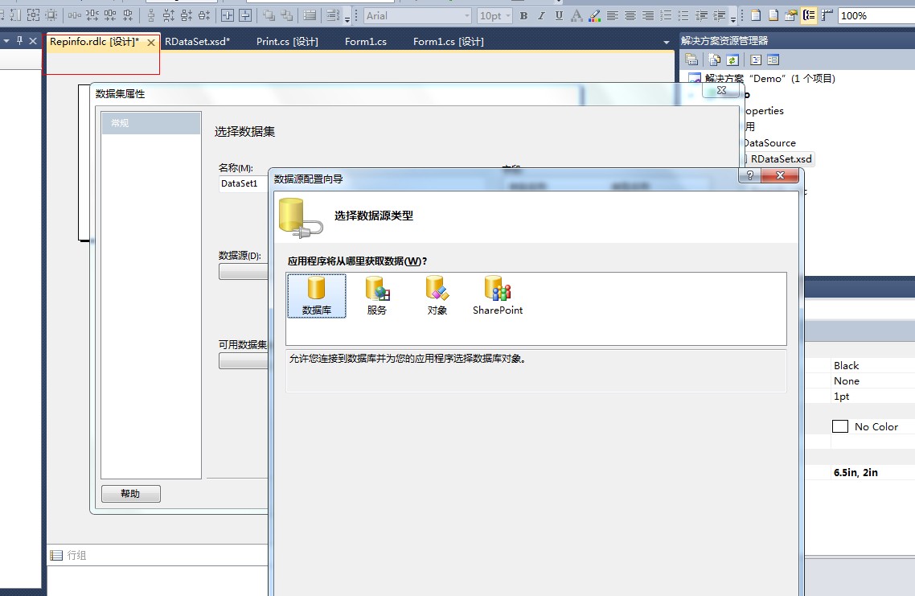Click Properties icon in Solution Explorer toolbar
Screen dimensions: 915x596
[691, 60]
